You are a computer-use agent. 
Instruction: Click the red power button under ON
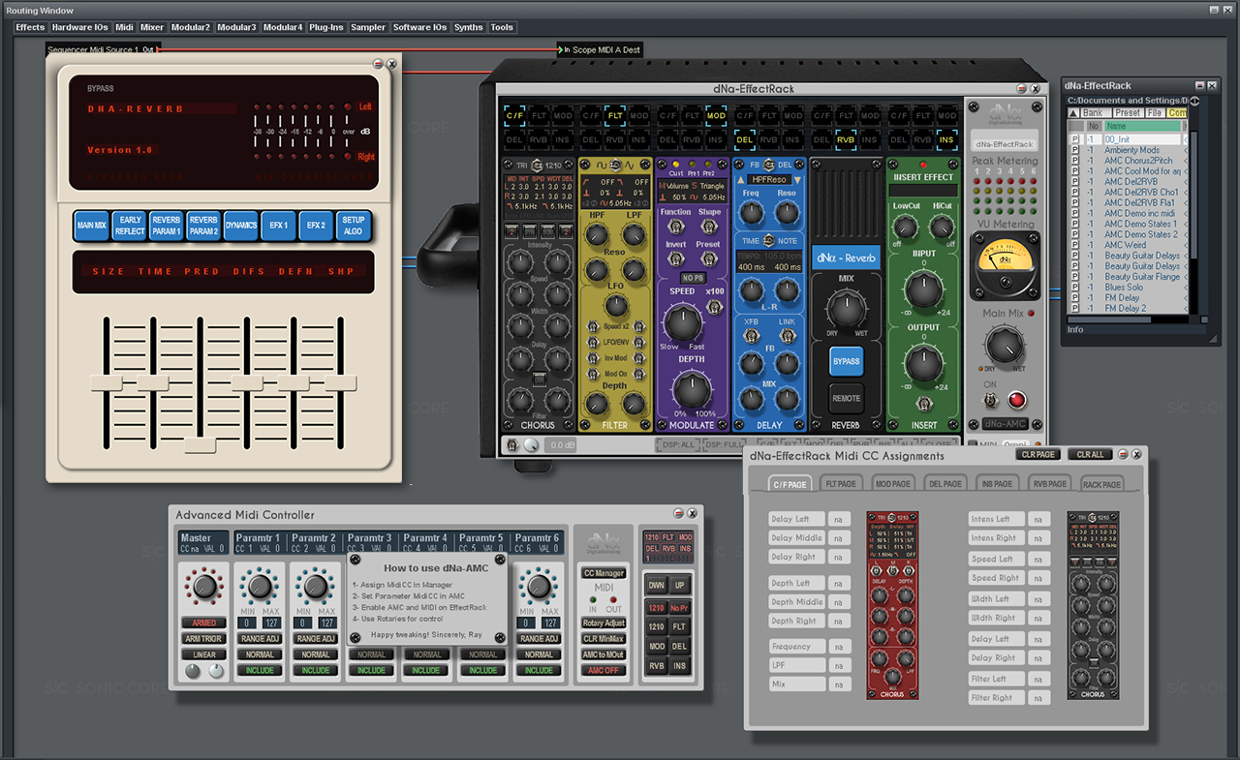pyautogui.click(x=1016, y=400)
